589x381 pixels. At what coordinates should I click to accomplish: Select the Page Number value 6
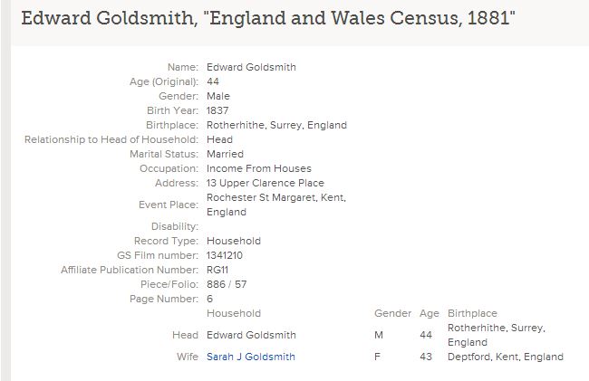209,299
